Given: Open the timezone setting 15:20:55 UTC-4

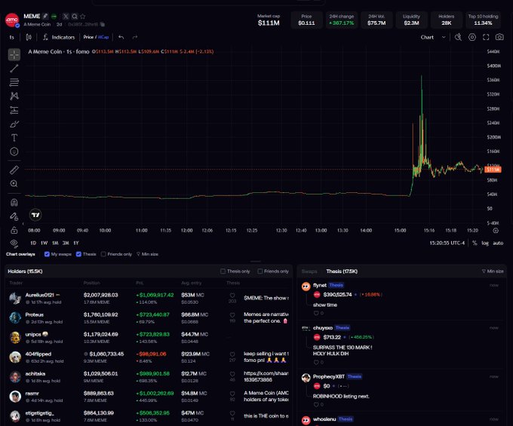Looking at the screenshot, I should (447, 243).
